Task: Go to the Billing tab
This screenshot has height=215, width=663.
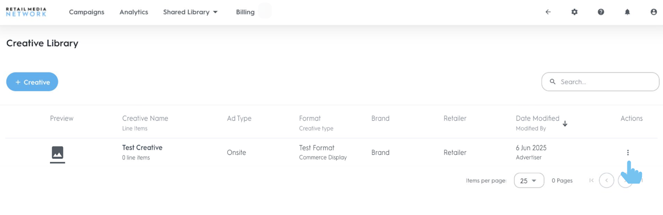Action: [x=245, y=12]
